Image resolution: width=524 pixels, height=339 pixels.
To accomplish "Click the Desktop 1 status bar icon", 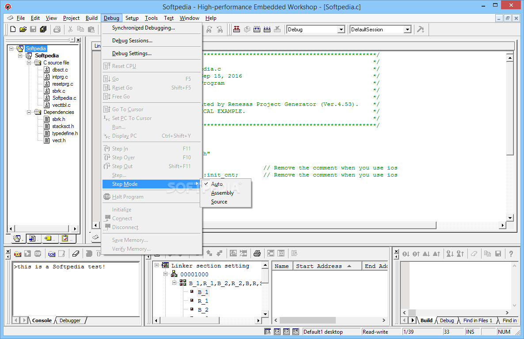I will coord(268,331).
